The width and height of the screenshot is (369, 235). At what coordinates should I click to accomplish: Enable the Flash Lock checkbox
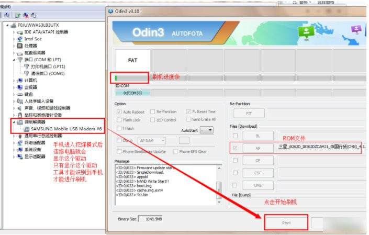[x=120, y=120]
